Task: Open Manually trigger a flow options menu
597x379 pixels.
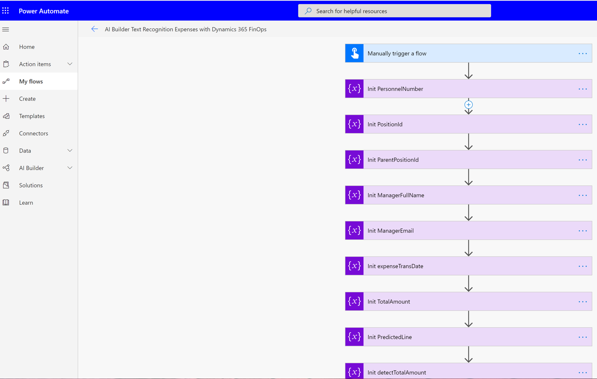Action: (582, 53)
